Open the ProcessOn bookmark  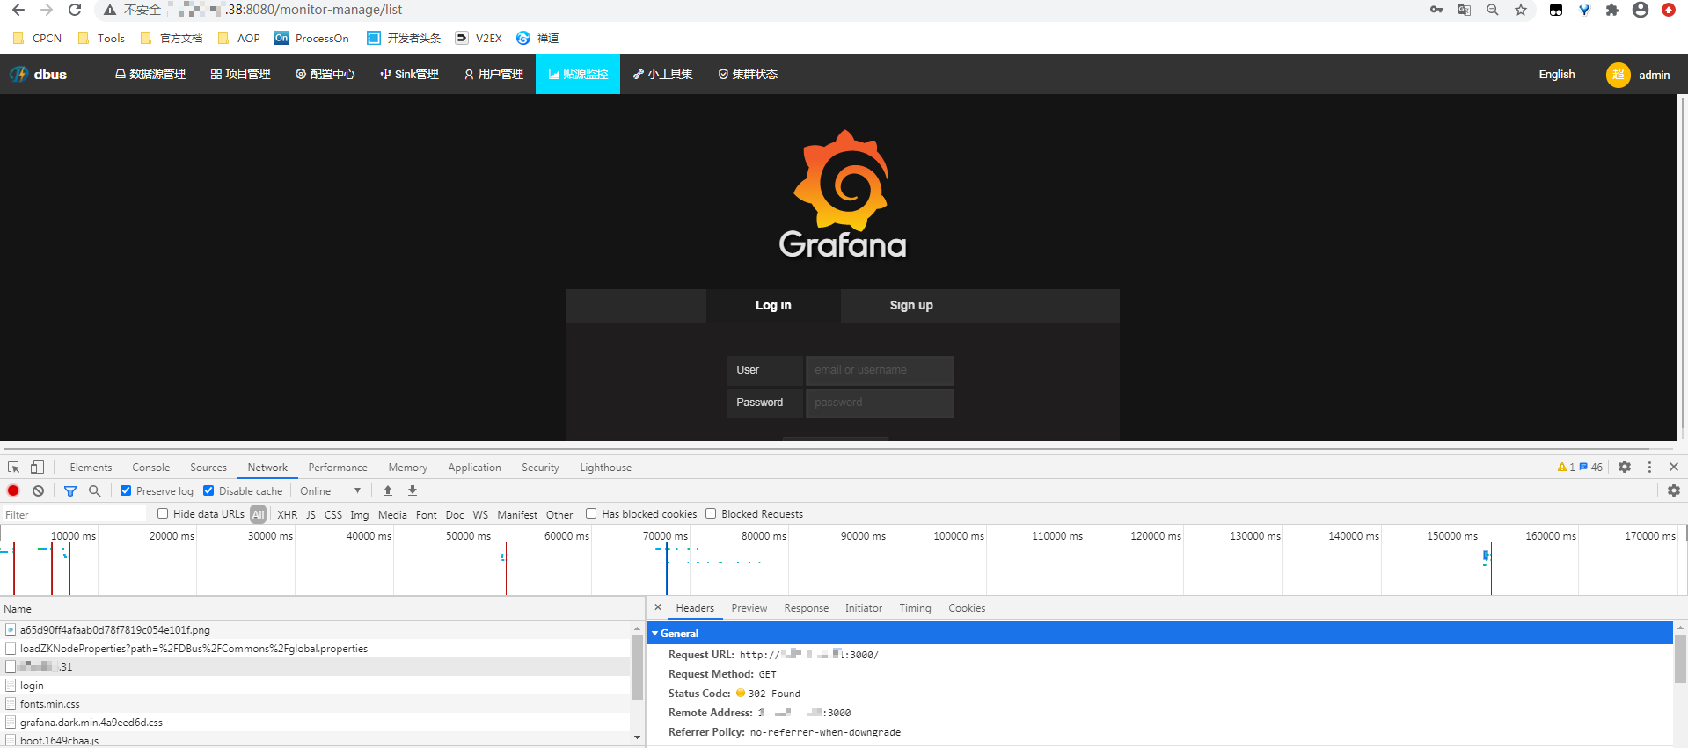pyautogui.click(x=312, y=38)
